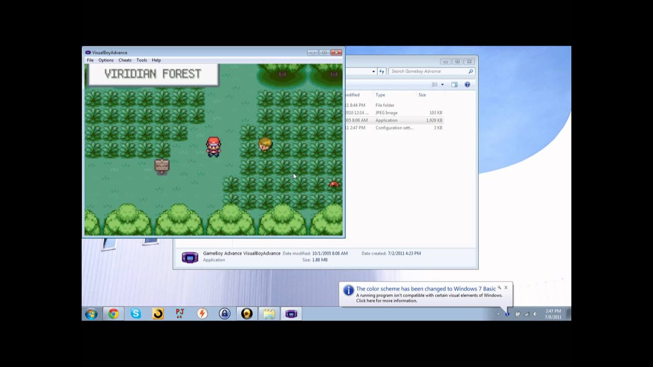653x367 pixels.
Task: Open the yellow disc media app on the taskbar
Action: 247,314
